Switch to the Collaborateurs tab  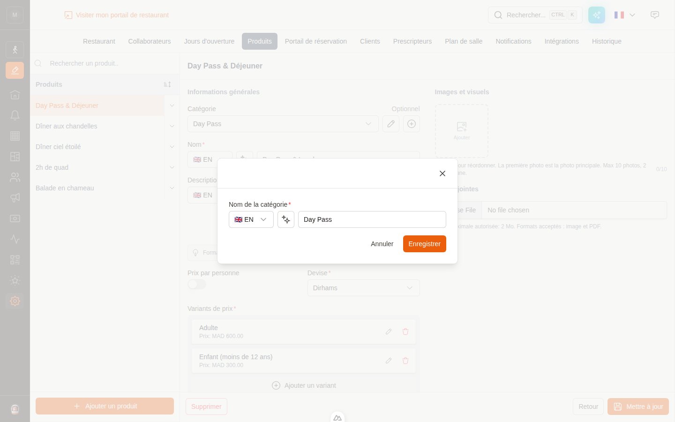[x=150, y=41]
